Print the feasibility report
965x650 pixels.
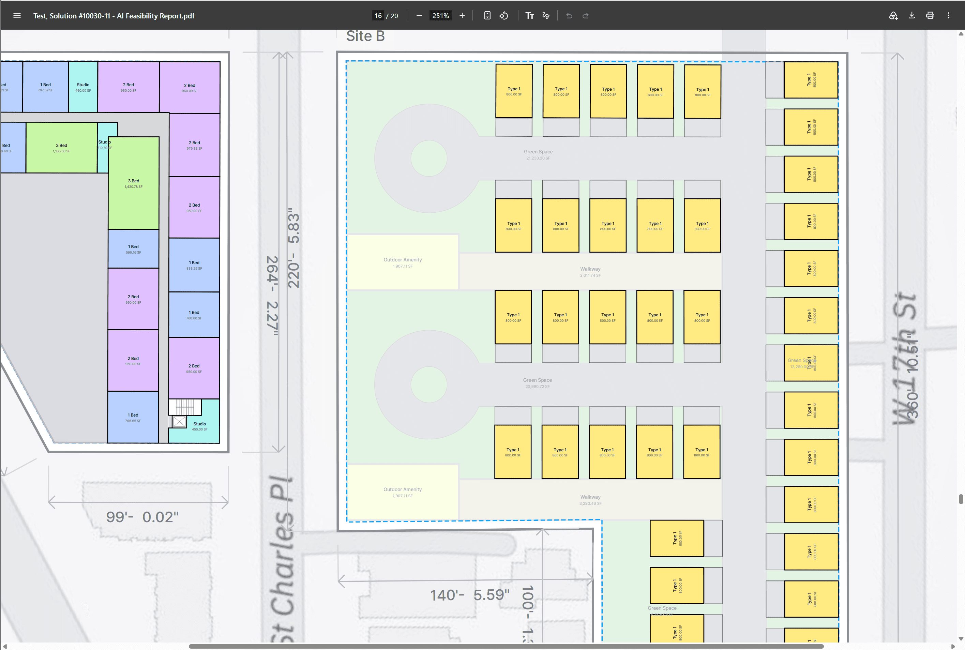pyautogui.click(x=930, y=16)
